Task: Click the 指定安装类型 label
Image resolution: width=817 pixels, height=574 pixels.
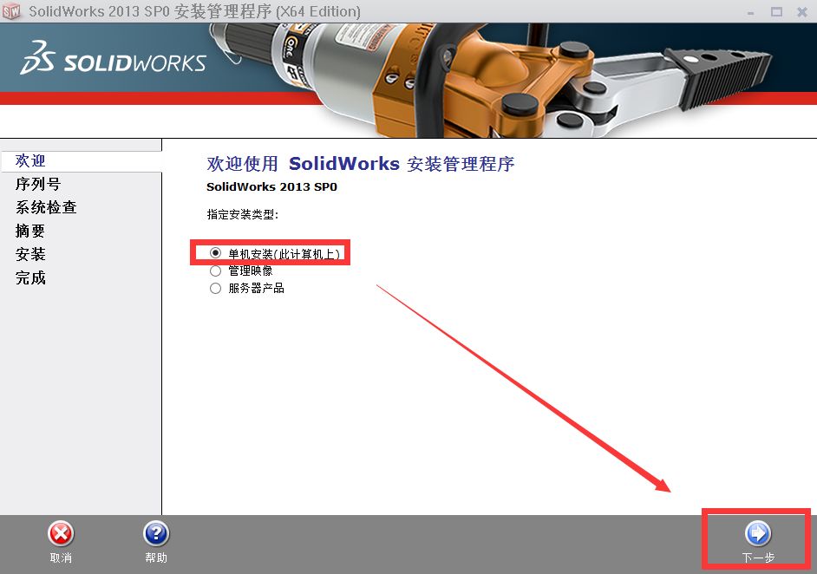Action: 242,214
